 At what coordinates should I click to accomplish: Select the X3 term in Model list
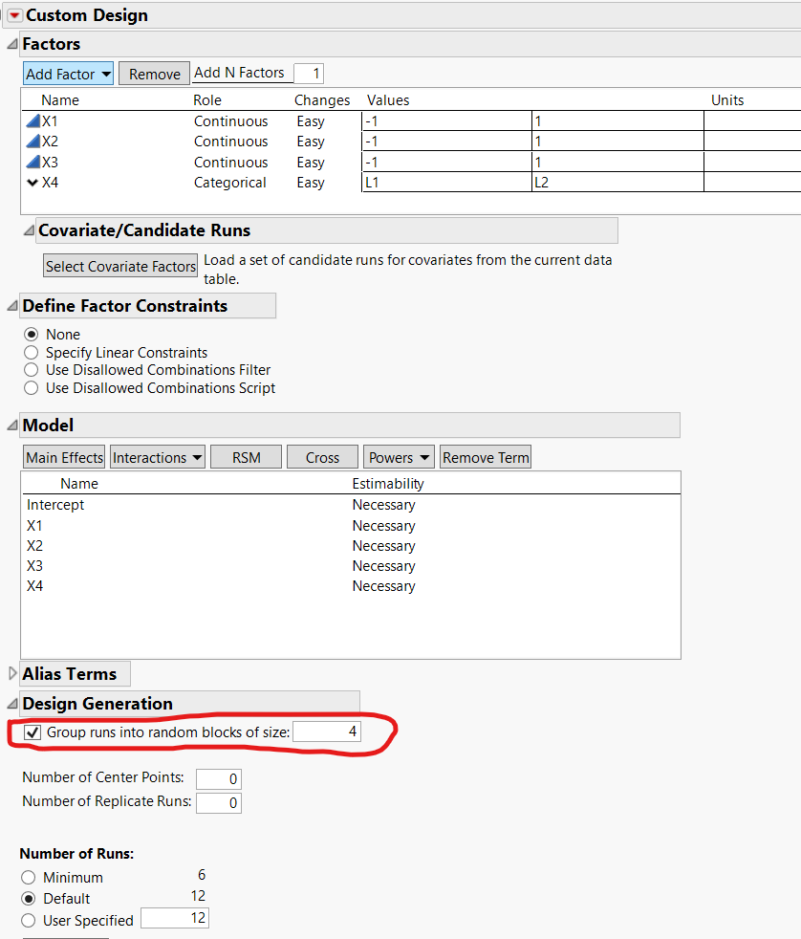click(34, 566)
